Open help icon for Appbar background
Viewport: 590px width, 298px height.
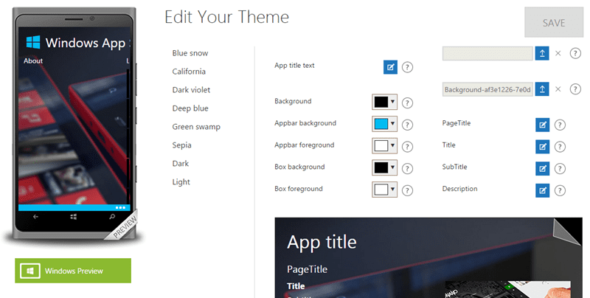(x=407, y=125)
